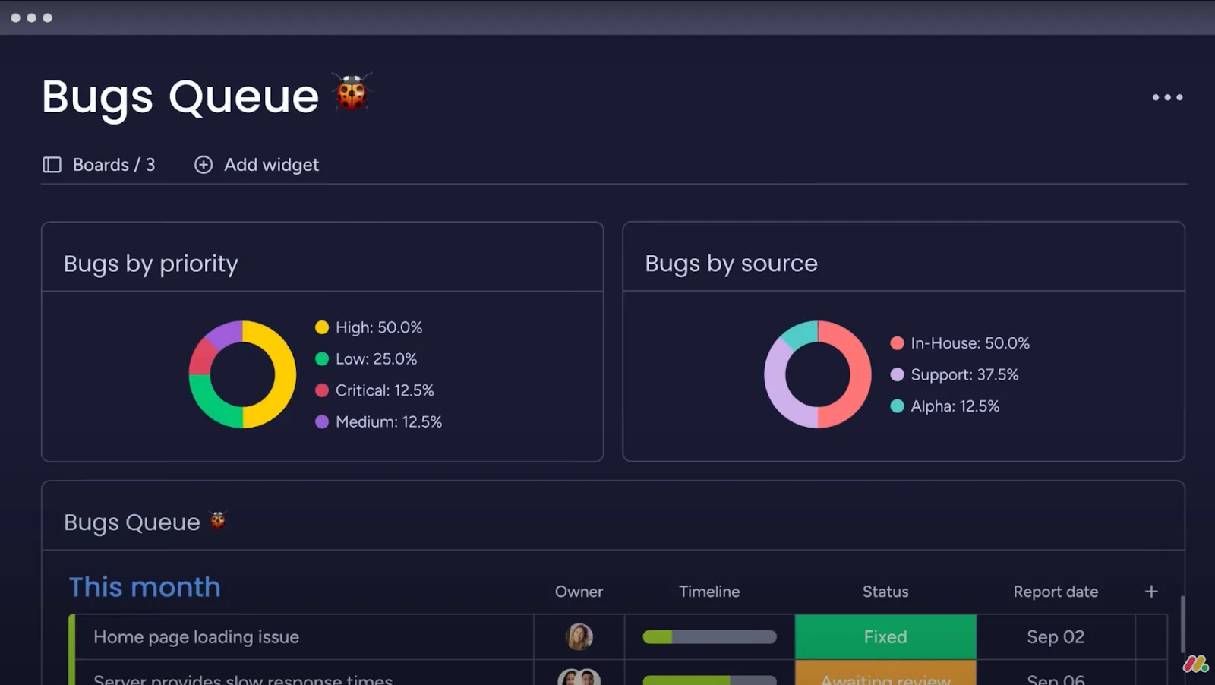Click the timeline progress bar on Home page loading issue

point(708,637)
